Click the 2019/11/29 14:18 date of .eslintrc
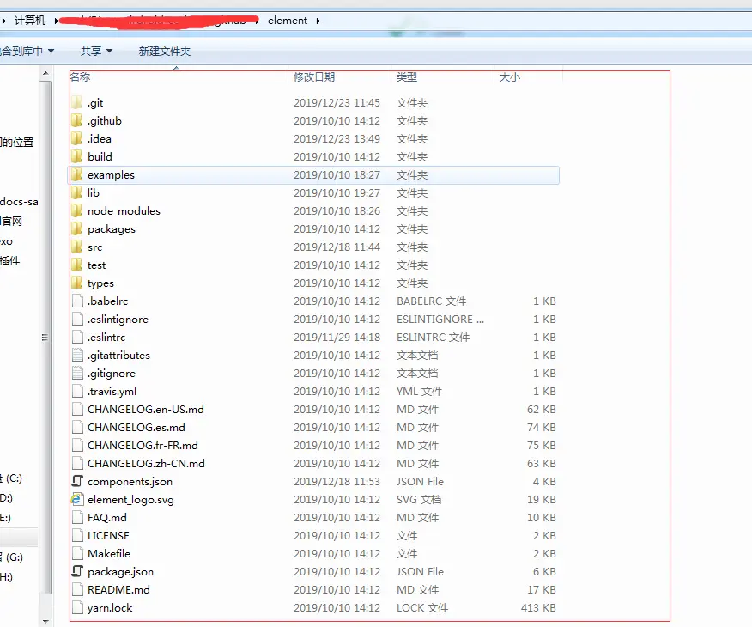The width and height of the screenshot is (752, 627). click(337, 338)
